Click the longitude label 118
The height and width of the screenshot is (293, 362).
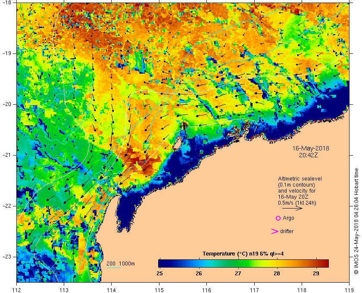(302, 290)
